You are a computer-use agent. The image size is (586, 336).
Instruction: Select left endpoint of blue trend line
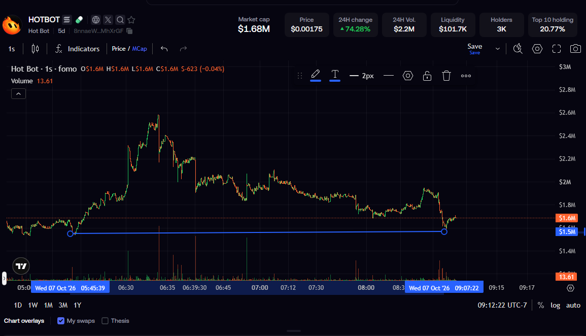point(70,233)
